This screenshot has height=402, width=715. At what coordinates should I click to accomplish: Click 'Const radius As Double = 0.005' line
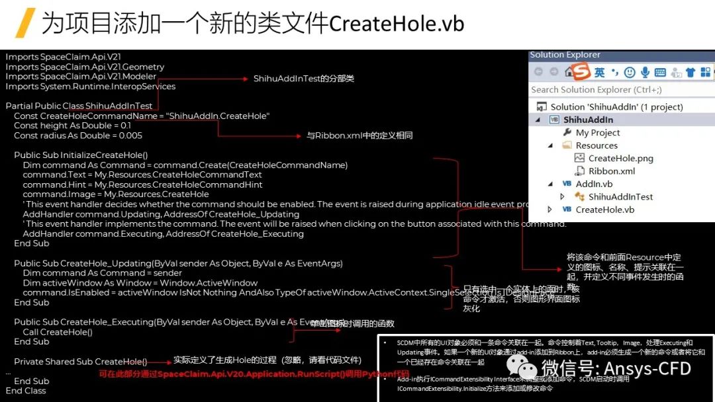point(78,136)
